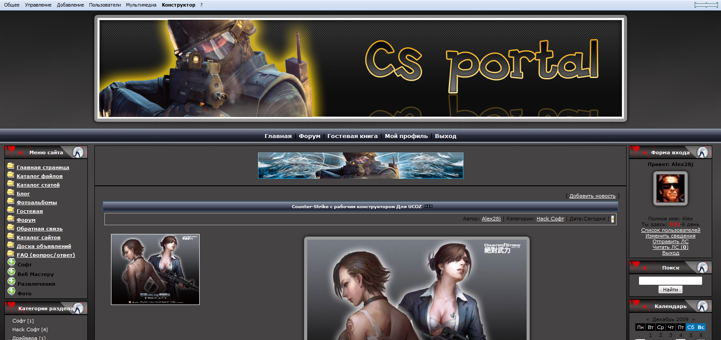Expand the Развлечения submenu plus icon
The width and height of the screenshot is (721, 340).
tap(11, 281)
